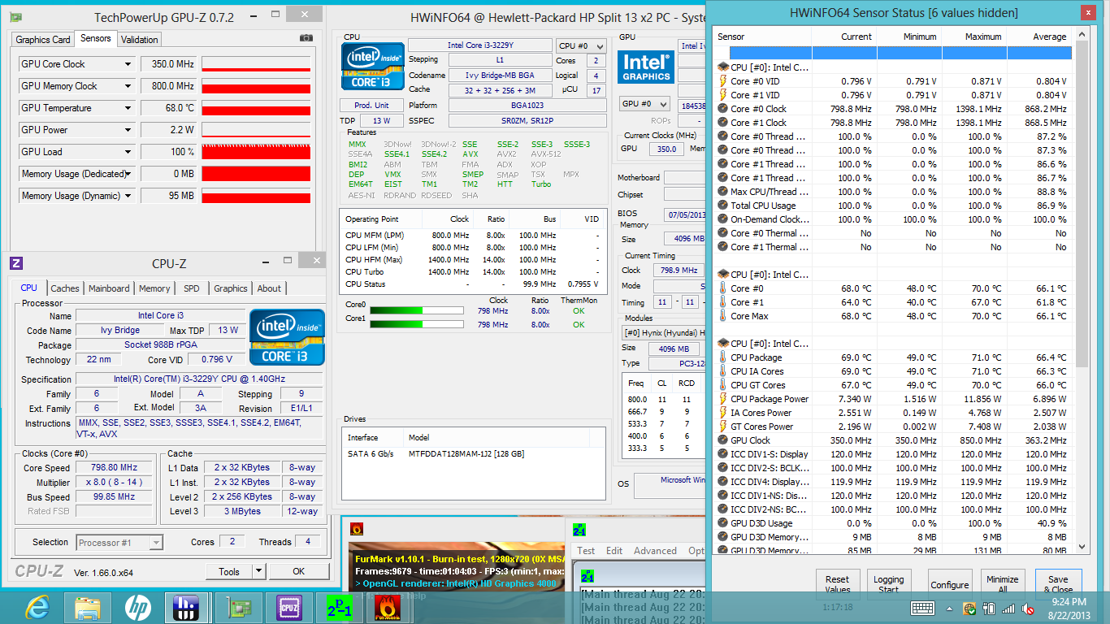Open File Explorer from the taskbar
1110x624 pixels.
(x=87, y=607)
